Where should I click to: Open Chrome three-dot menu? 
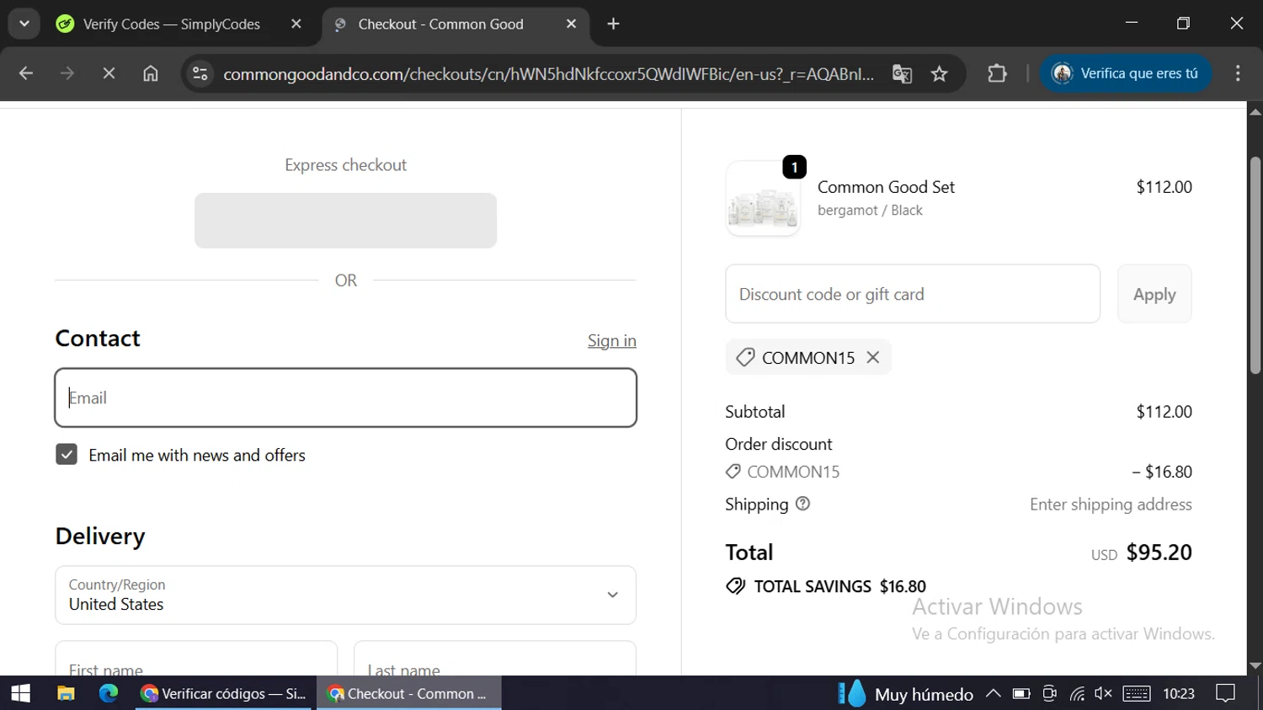1238,73
